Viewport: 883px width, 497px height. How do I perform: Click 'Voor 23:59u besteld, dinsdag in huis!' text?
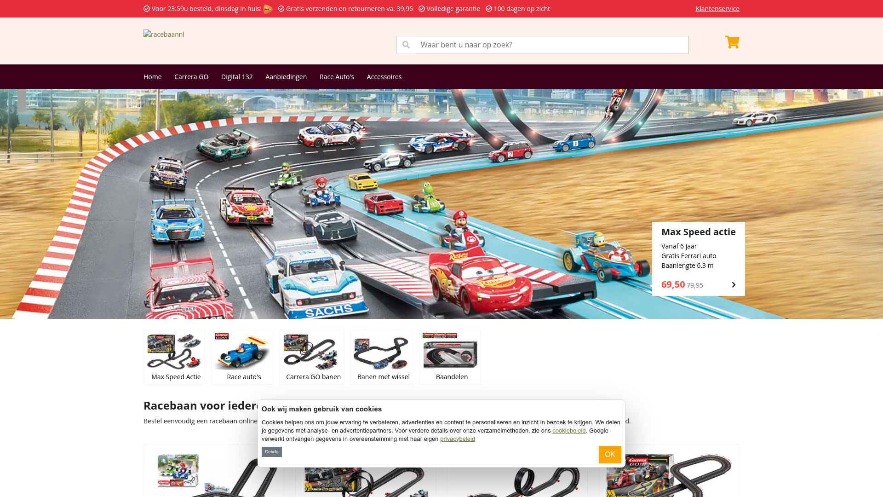[206, 9]
